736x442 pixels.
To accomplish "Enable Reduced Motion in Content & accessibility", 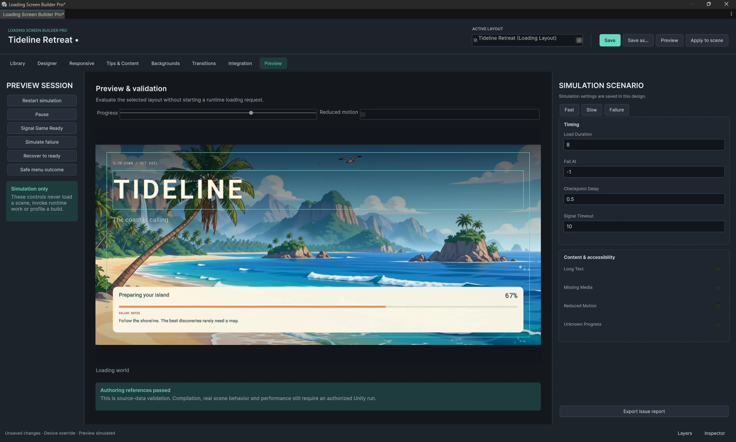I will pos(718,306).
